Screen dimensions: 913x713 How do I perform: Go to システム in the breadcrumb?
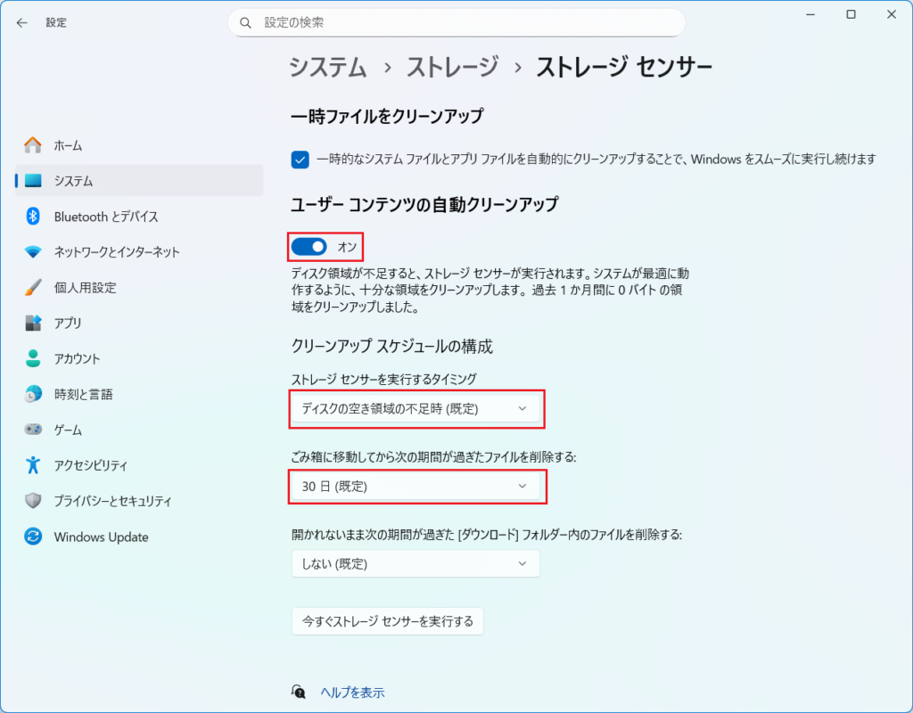tap(328, 68)
